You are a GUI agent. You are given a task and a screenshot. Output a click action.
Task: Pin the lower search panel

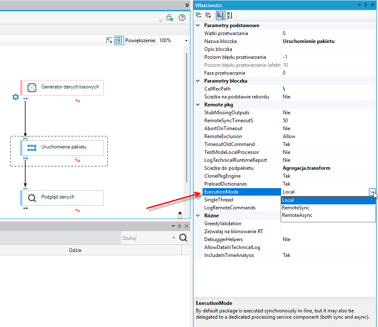tap(179, 226)
